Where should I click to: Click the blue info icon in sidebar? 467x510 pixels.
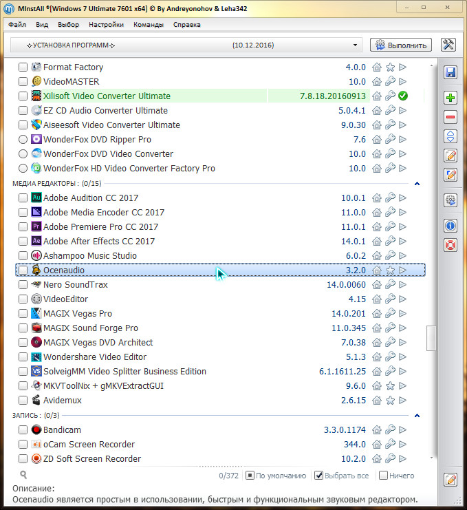(x=450, y=225)
